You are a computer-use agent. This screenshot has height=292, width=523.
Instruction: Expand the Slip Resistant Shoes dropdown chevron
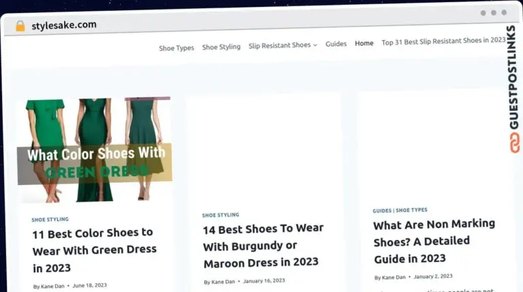(315, 45)
